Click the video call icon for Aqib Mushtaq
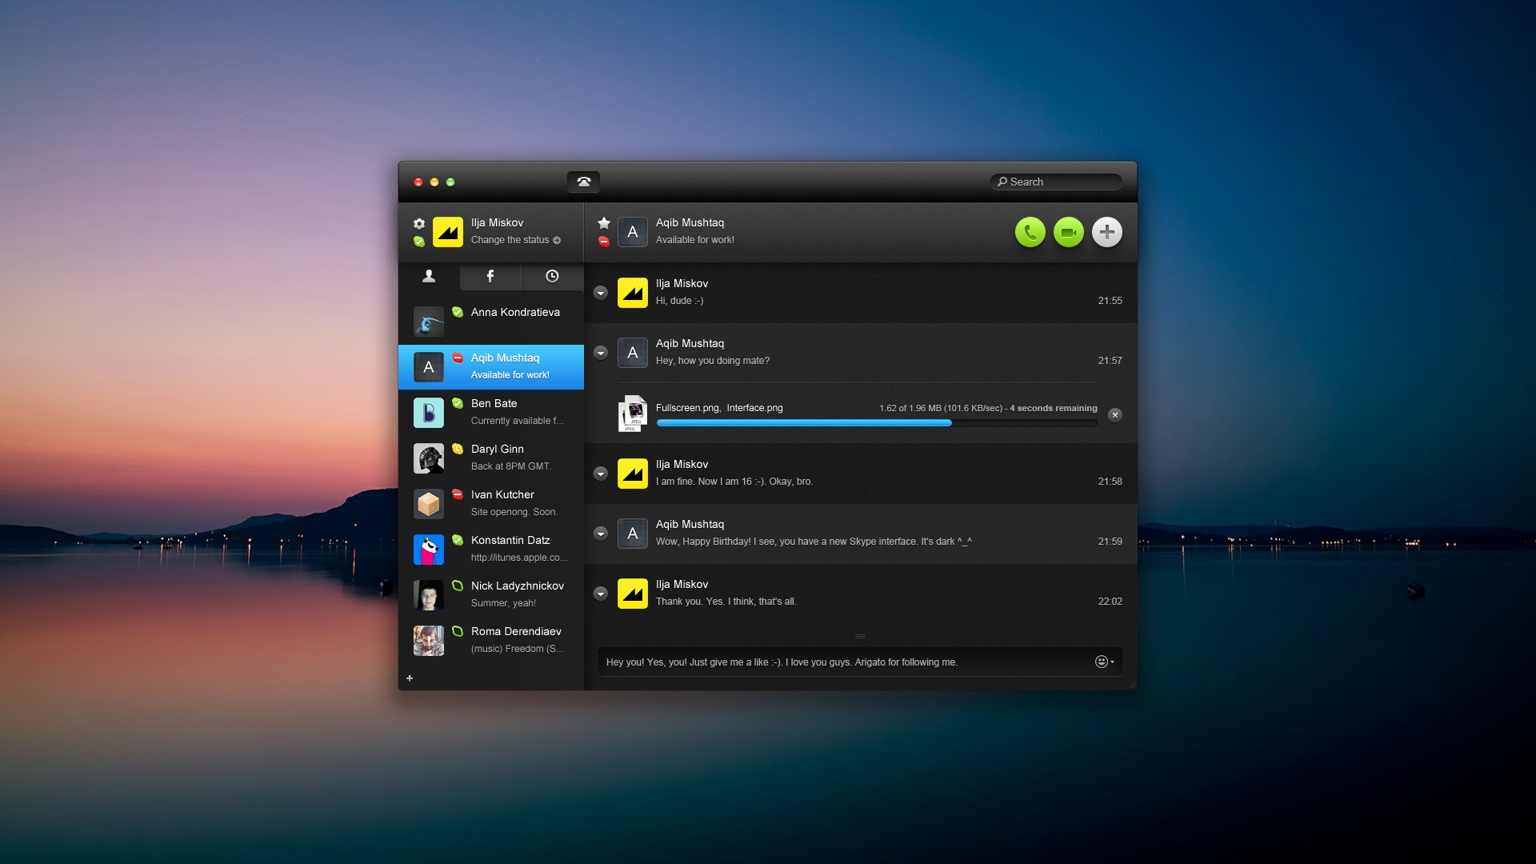Viewport: 1536px width, 864px height. coord(1069,231)
